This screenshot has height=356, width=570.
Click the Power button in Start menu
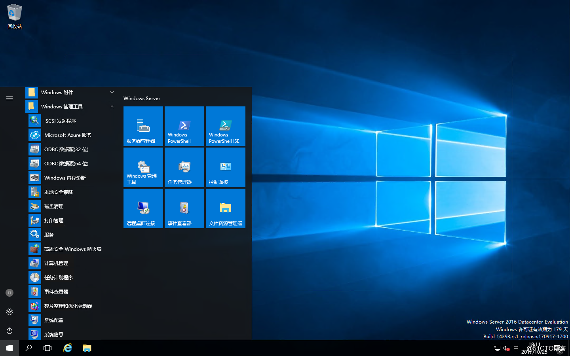pyautogui.click(x=9, y=331)
